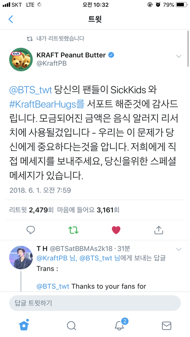Click the page scrollbar on right

click(x=188, y=48)
